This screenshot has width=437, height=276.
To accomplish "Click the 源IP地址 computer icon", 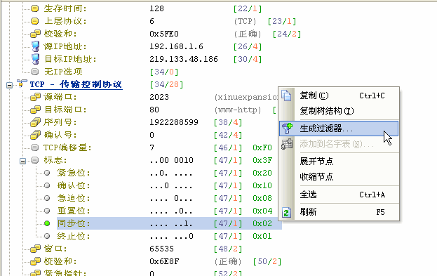I will (35, 46).
